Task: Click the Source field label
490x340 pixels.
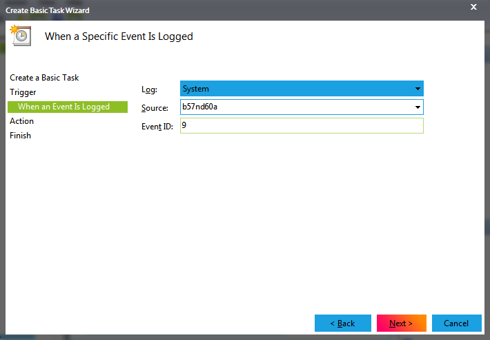Action: pyautogui.click(x=155, y=108)
